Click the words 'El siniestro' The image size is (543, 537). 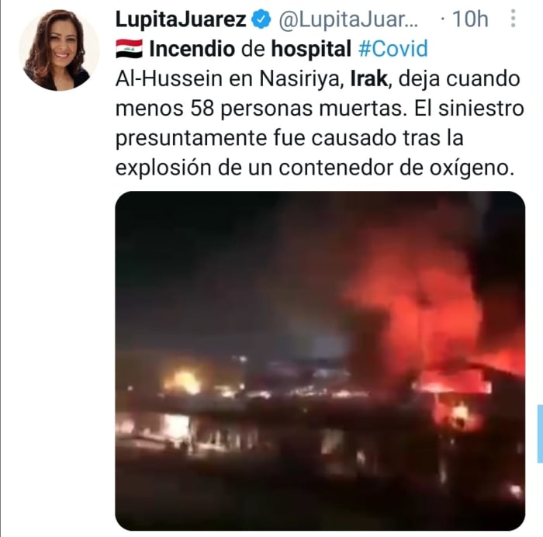(469, 108)
